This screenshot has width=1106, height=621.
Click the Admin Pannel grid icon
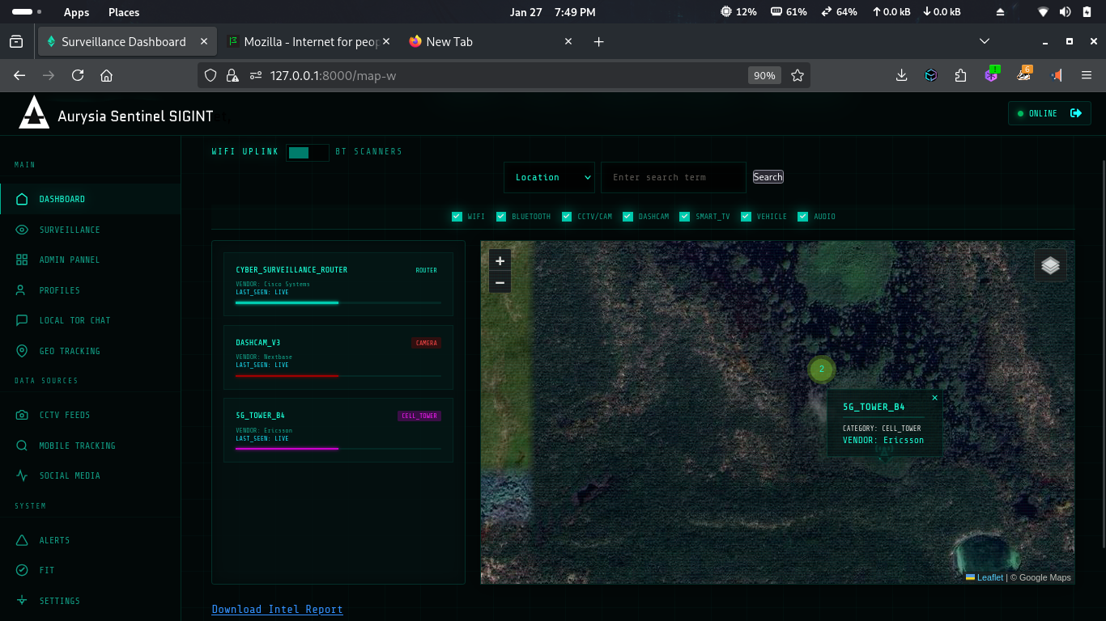[22, 260]
